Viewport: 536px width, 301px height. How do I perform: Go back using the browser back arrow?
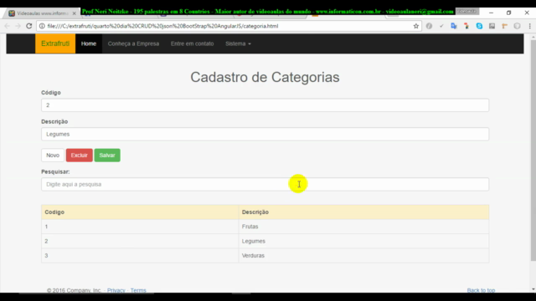pyautogui.click(x=8, y=26)
